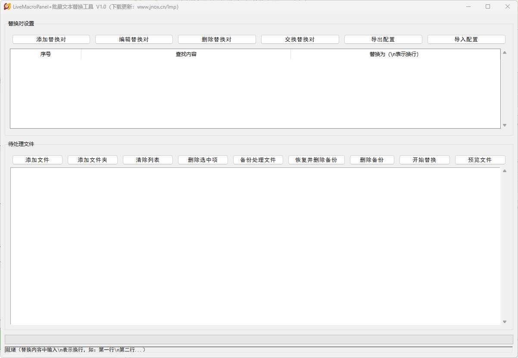Start replacing with 开始替换
518x358 pixels.
pos(424,160)
